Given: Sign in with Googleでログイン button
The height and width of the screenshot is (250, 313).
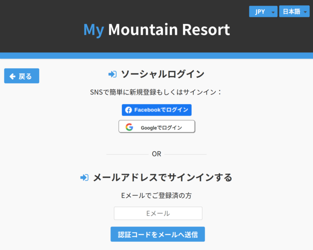Looking at the screenshot, I should (x=157, y=127).
